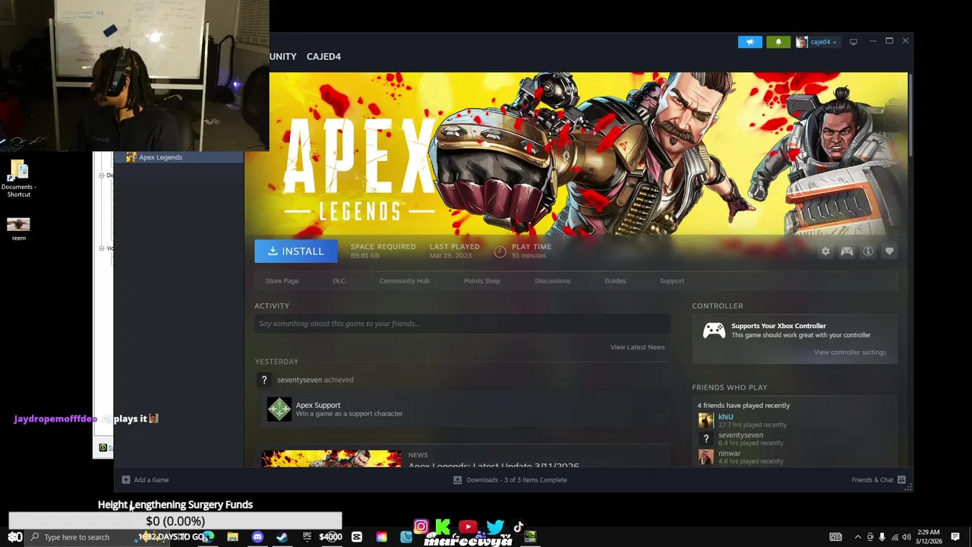Open the Apex Support achievement icon

click(279, 409)
